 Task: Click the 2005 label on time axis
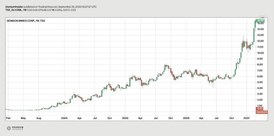[125, 118]
